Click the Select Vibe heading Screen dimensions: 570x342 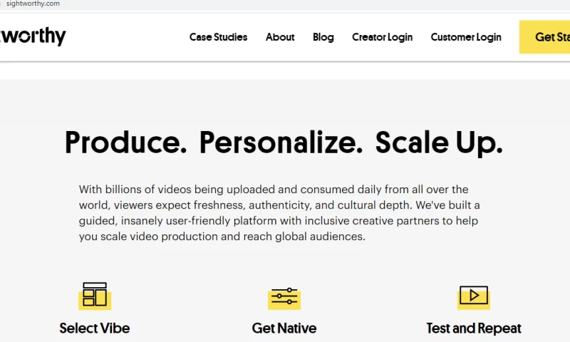95,328
